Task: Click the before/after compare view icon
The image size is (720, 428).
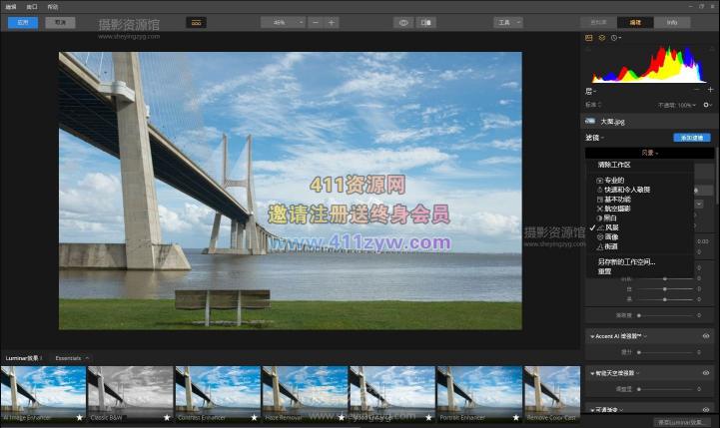Action: [x=426, y=22]
